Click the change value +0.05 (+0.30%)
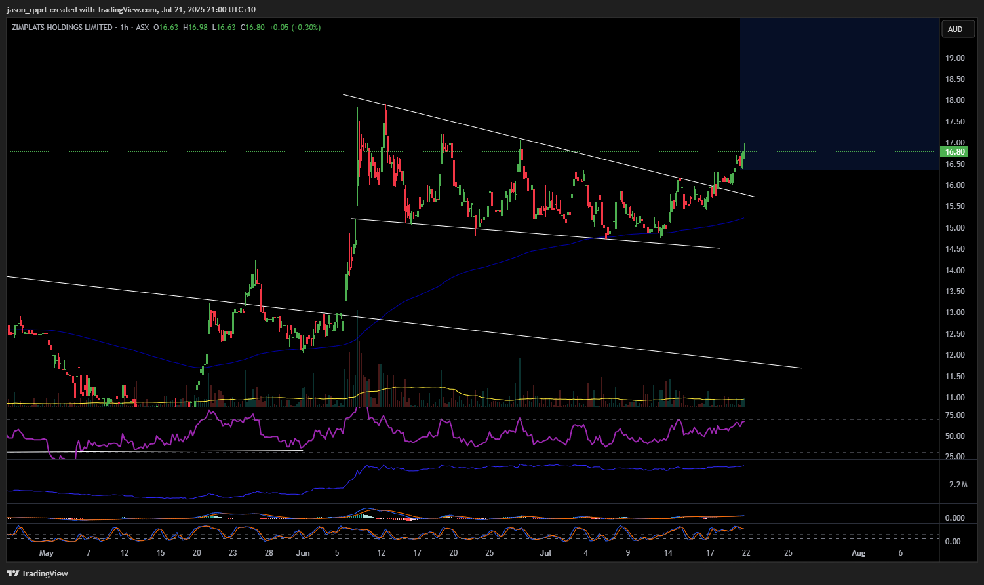Screen dimensions: 984x585 coord(295,28)
